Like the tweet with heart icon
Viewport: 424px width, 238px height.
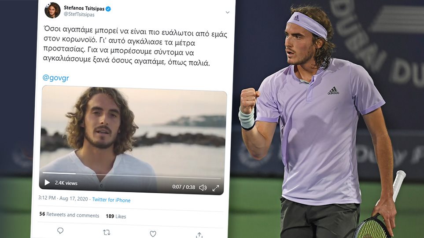point(153,234)
